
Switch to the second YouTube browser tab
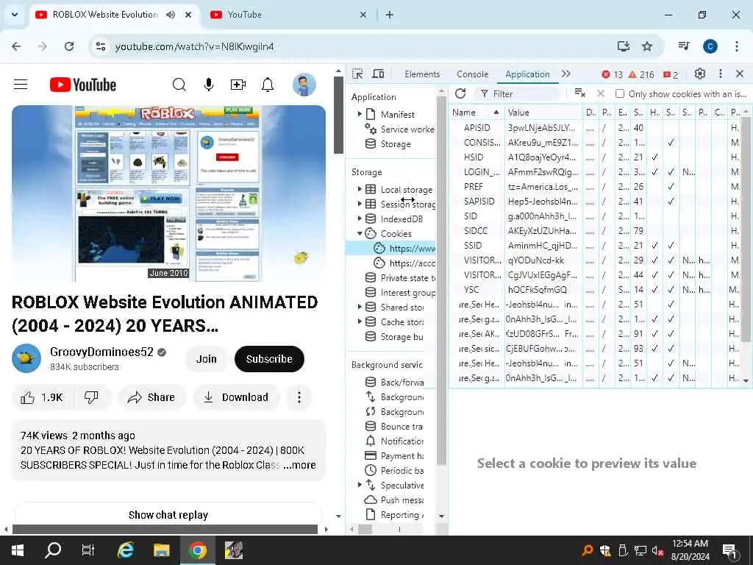pyautogui.click(x=288, y=15)
